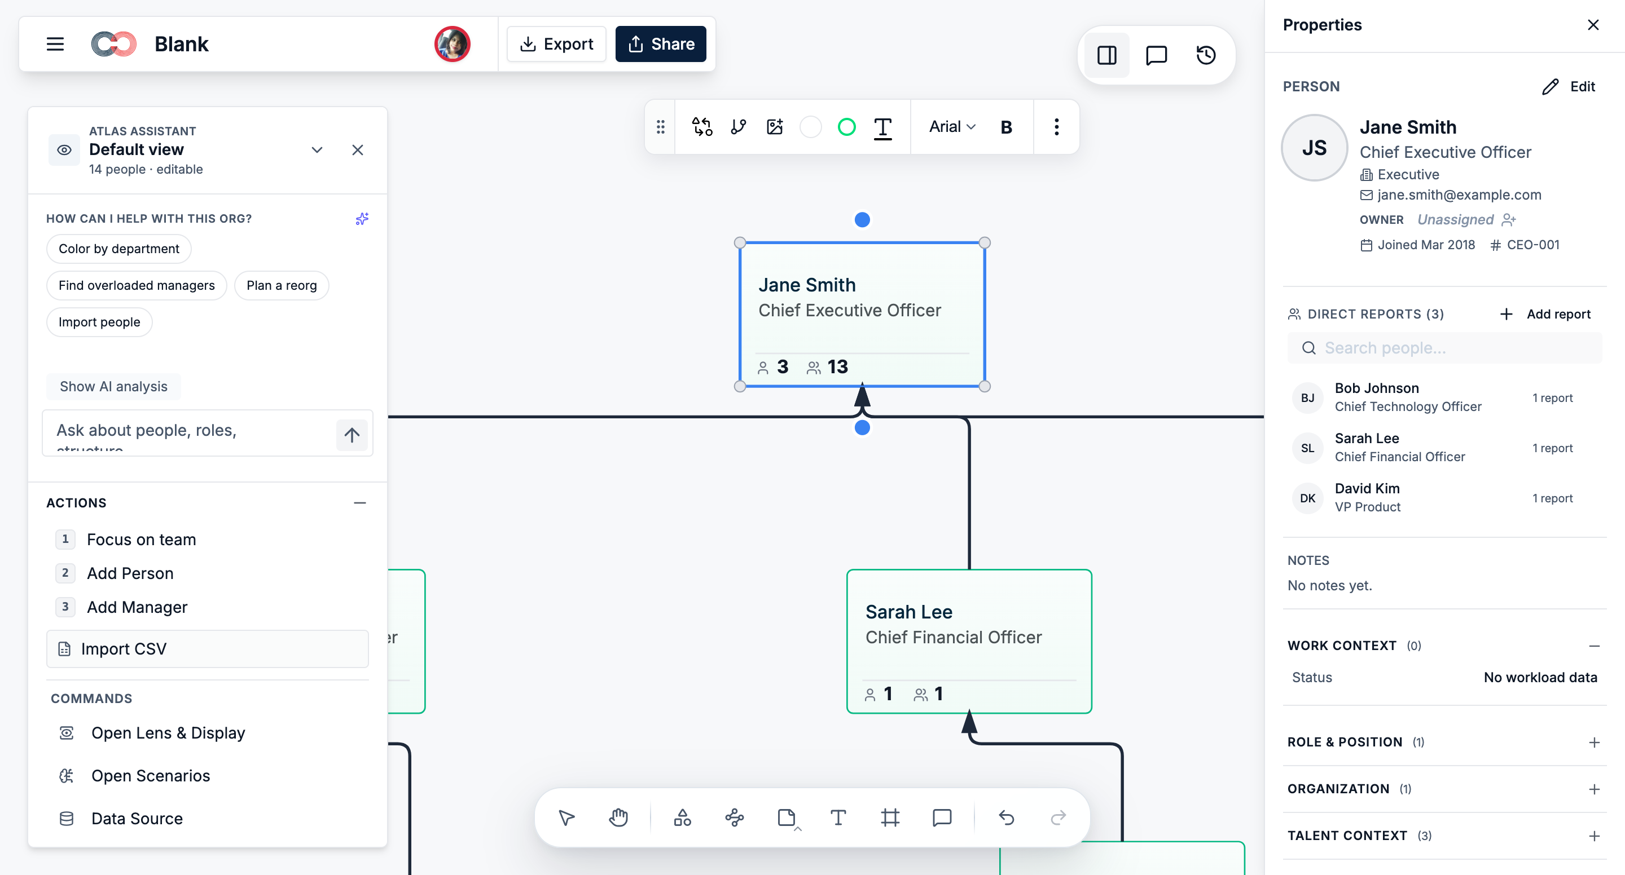Close the Atlas Assistant panel
Viewport: 1625px width, 875px height.
pyautogui.click(x=358, y=150)
